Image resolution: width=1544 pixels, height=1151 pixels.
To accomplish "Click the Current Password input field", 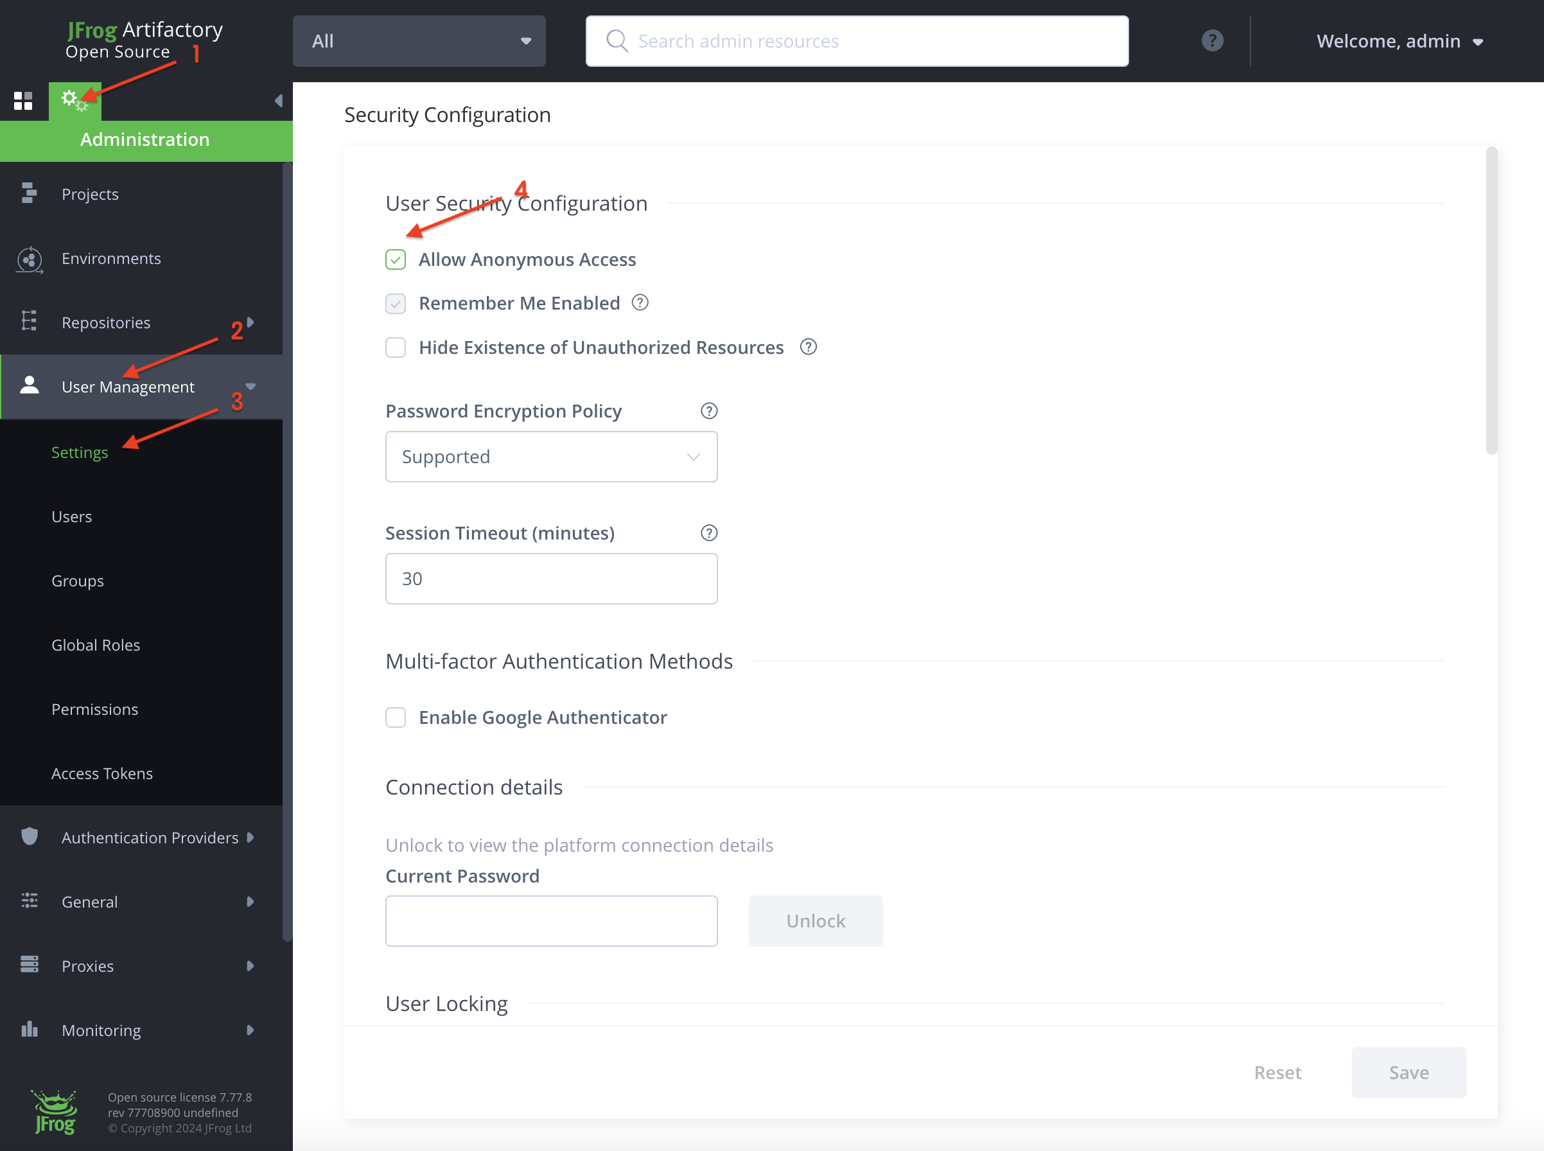I will 551,920.
